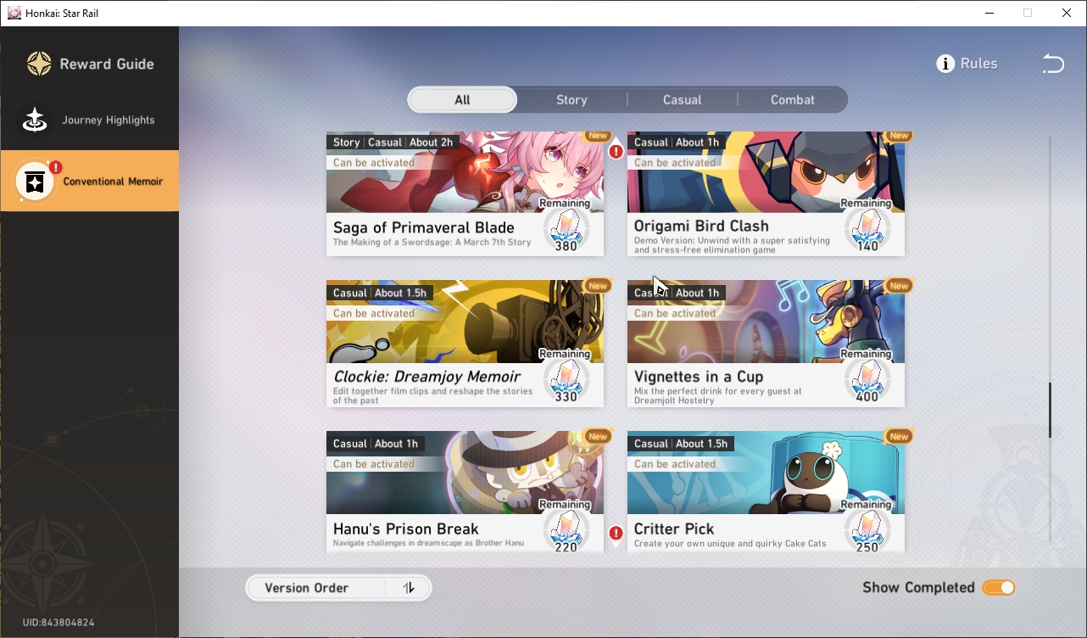The width and height of the screenshot is (1087, 638).
Task: Click red alert marker beside Hanu's Prison Break
Action: [x=616, y=534]
